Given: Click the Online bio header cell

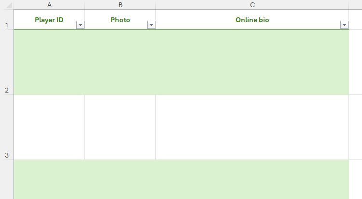Looking at the screenshot, I should tap(252, 20).
